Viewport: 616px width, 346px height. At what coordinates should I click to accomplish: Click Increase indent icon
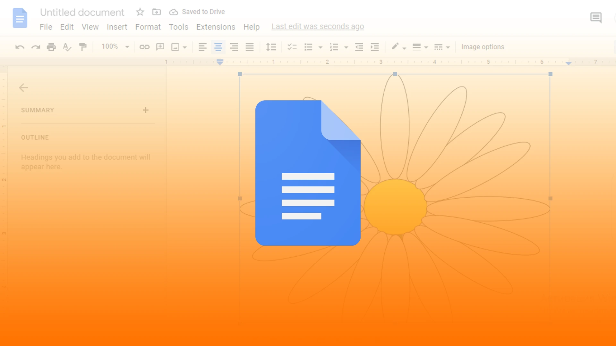(x=375, y=47)
